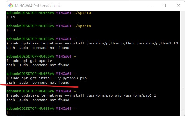The image size is (185, 116).
Task: Click the update-alternatives pip pip3 command line
Action: [81, 95]
